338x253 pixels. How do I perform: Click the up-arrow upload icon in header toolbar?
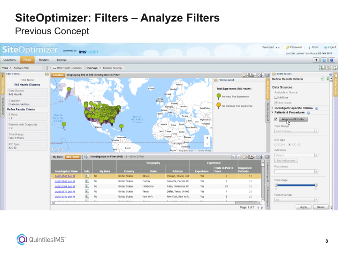pos(316,60)
